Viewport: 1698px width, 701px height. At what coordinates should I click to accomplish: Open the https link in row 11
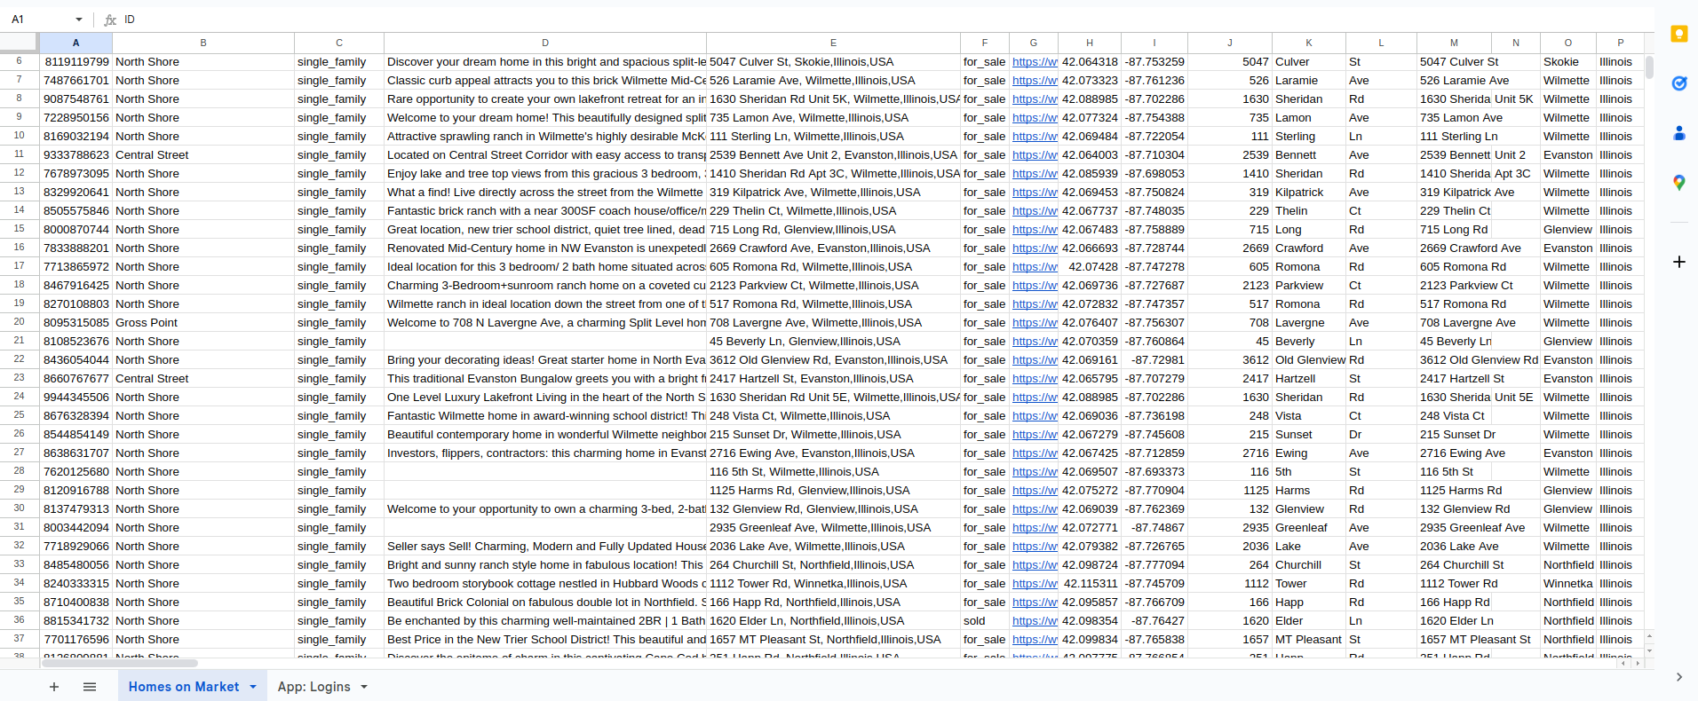click(x=1034, y=155)
